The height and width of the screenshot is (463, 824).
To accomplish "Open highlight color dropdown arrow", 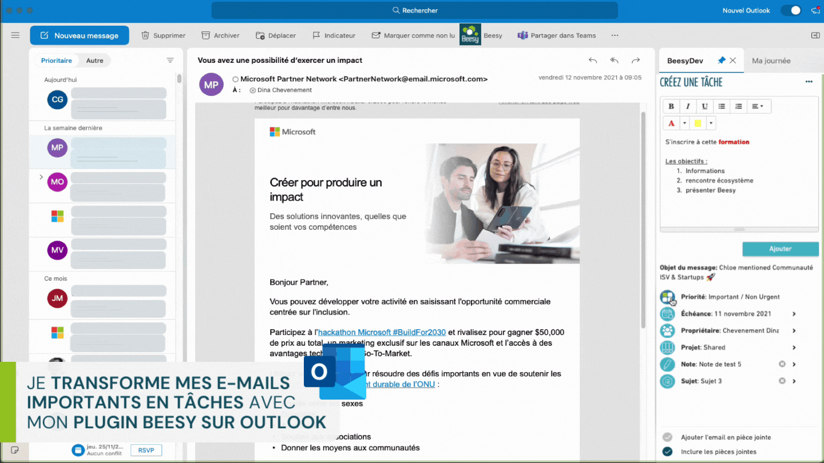I will coord(711,123).
